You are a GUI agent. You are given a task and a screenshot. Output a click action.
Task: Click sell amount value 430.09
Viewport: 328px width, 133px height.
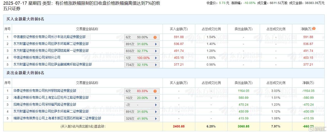(x=243, y=112)
